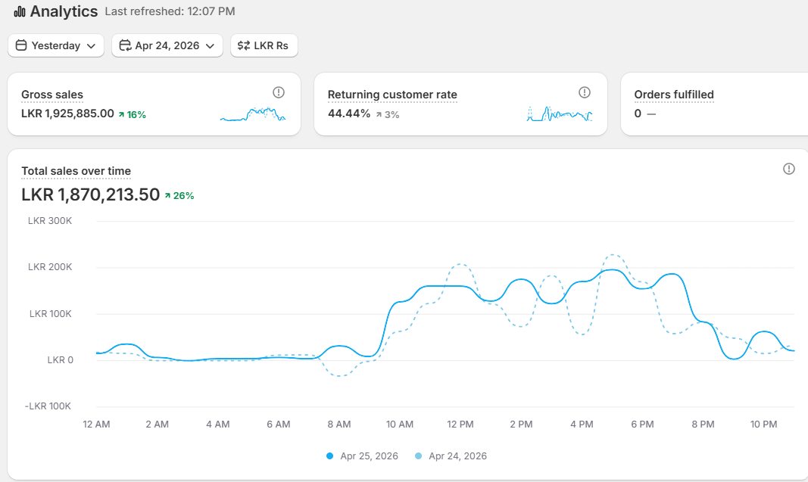Click the Returning customer rate sparkline chart
808x482 pixels.
[560, 114]
